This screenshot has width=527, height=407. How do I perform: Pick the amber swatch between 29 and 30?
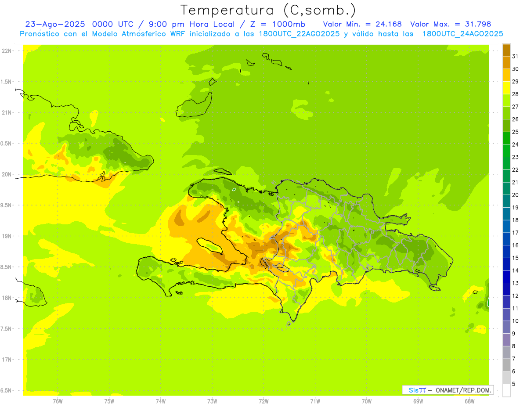pyautogui.click(x=506, y=75)
